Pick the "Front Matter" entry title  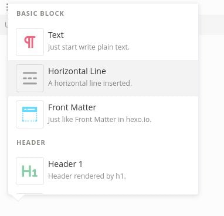coord(72,107)
